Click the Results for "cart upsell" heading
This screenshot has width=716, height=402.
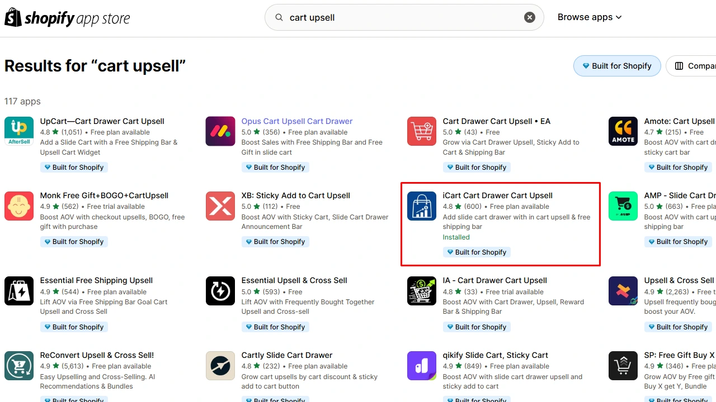[95, 66]
